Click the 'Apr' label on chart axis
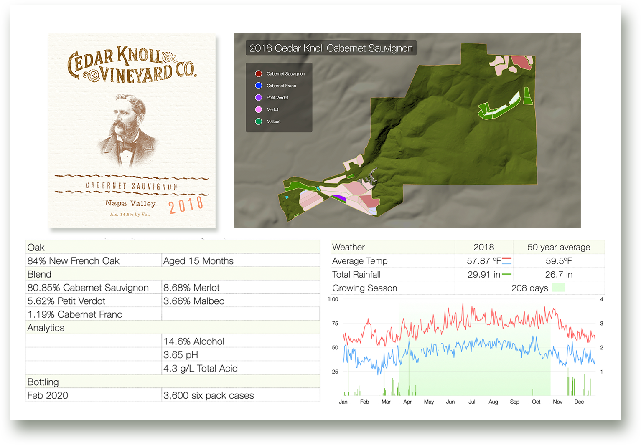The image size is (641, 445). click(x=407, y=402)
